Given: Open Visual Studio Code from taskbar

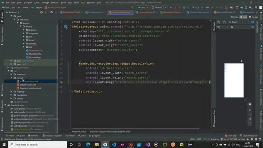Looking at the screenshot, I should pyautogui.click(x=114, y=144).
